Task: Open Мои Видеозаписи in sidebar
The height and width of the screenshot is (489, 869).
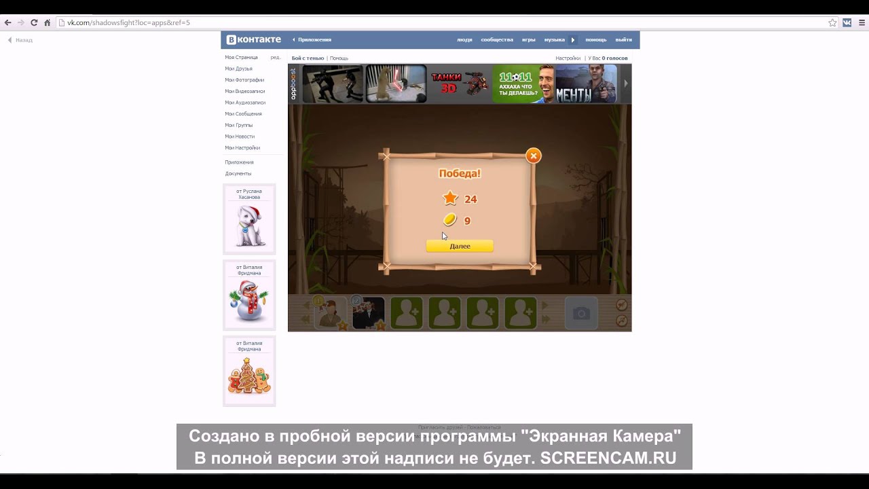Action: tap(244, 91)
